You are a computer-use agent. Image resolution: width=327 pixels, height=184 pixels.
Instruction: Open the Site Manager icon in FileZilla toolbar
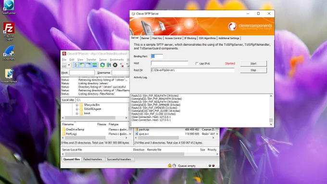[64, 65]
